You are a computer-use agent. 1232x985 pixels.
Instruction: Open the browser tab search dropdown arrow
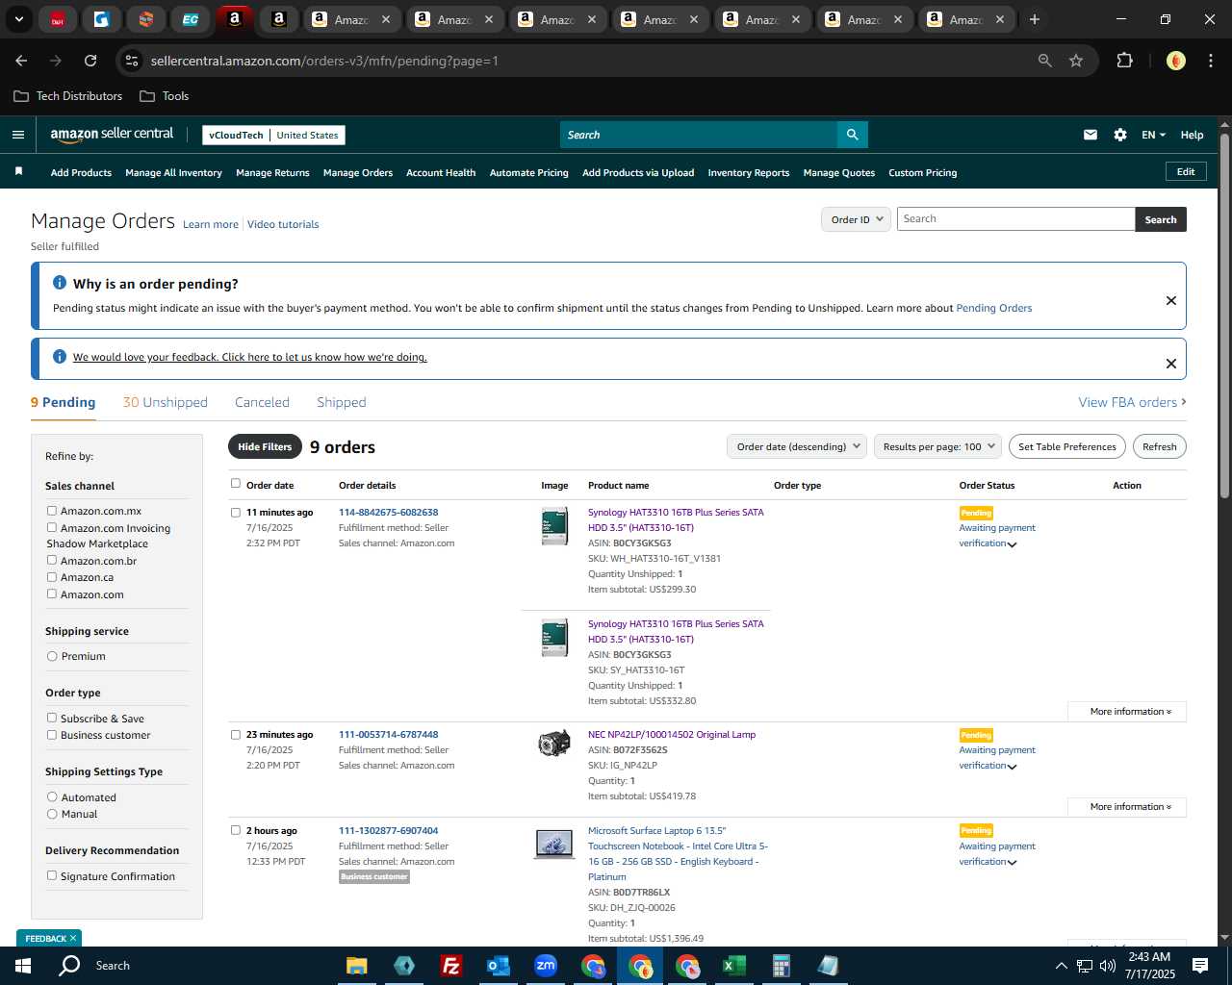pos(18,19)
